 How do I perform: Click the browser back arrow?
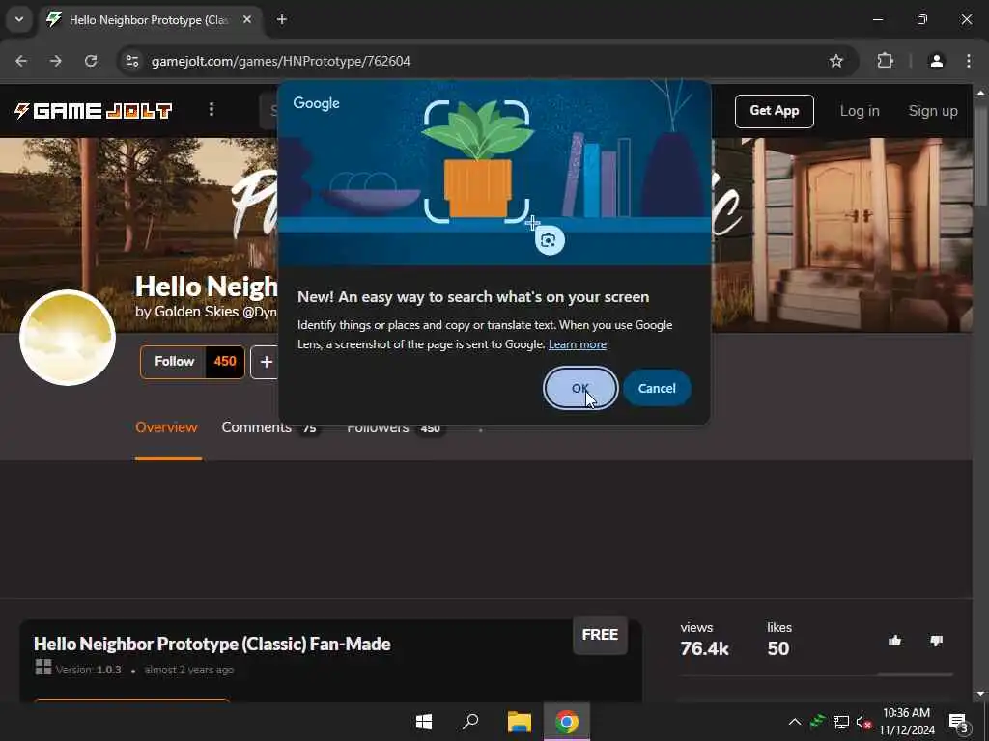21,61
